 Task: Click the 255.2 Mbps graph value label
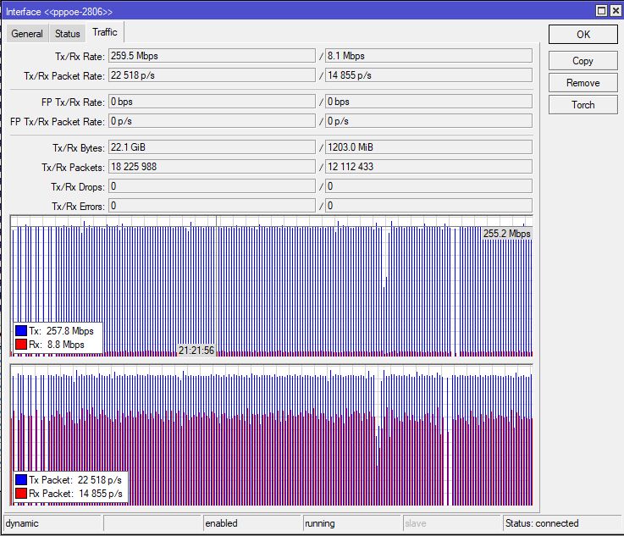(506, 234)
